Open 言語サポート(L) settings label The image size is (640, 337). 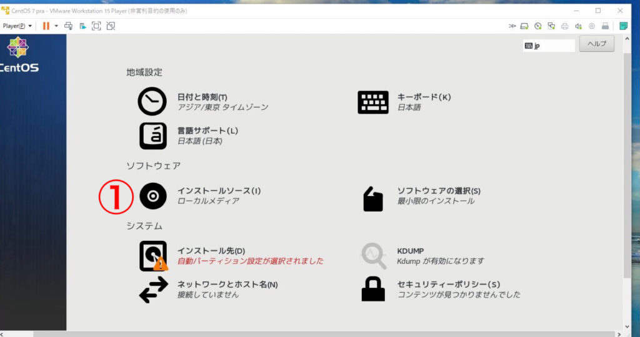[x=207, y=131]
